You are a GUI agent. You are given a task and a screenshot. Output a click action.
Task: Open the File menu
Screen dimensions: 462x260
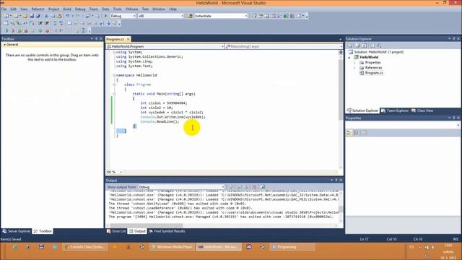[x=4, y=9]
